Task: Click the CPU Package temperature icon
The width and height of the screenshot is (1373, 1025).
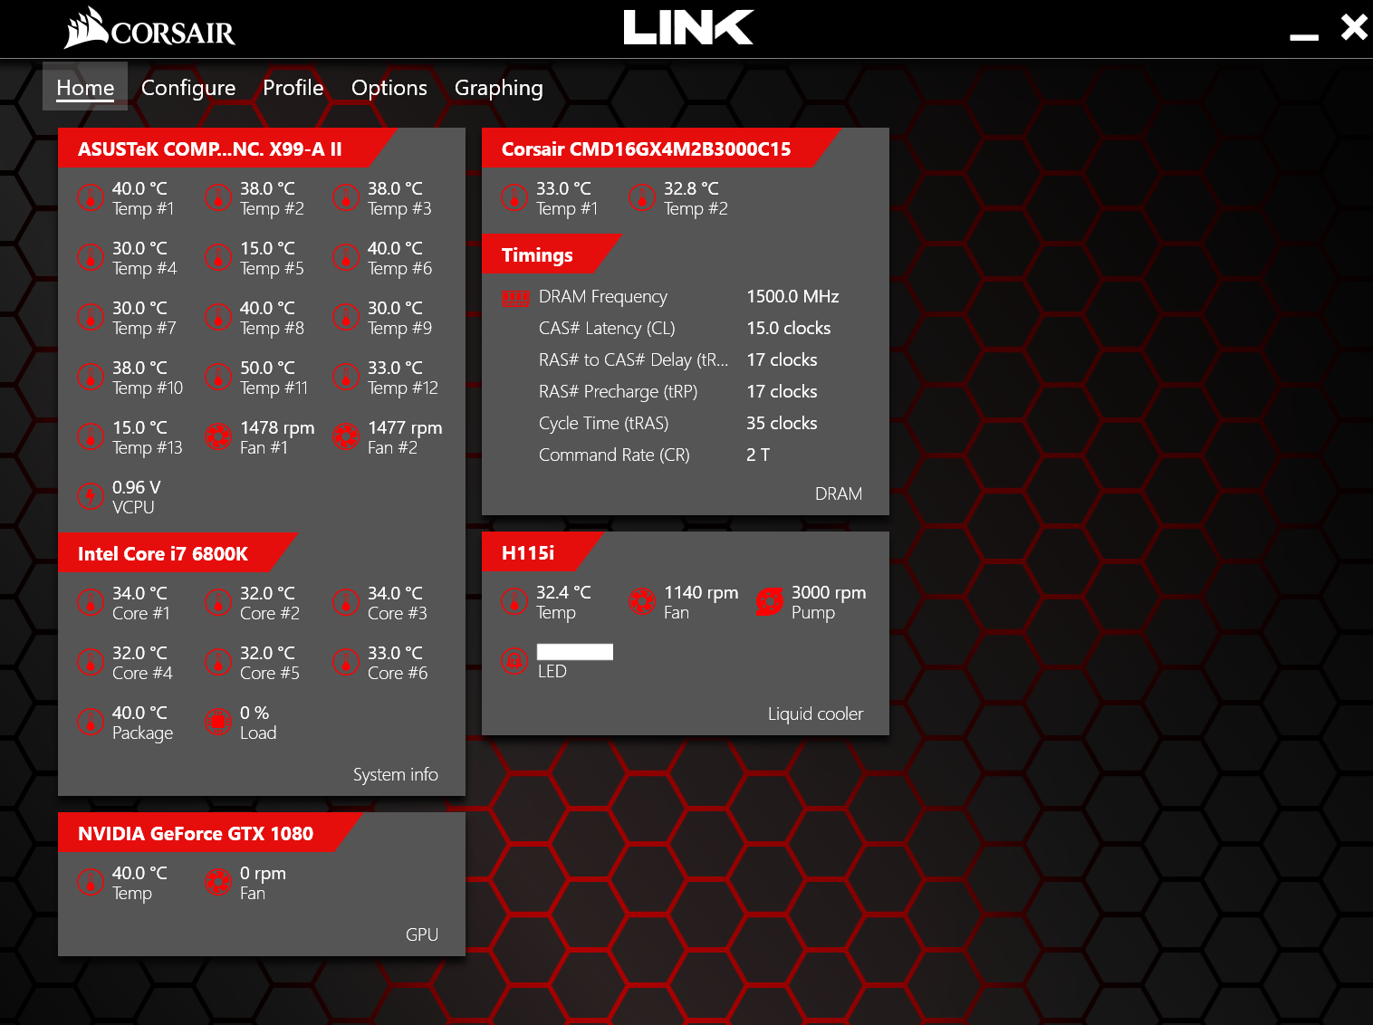Action: [x=91, y=723]
